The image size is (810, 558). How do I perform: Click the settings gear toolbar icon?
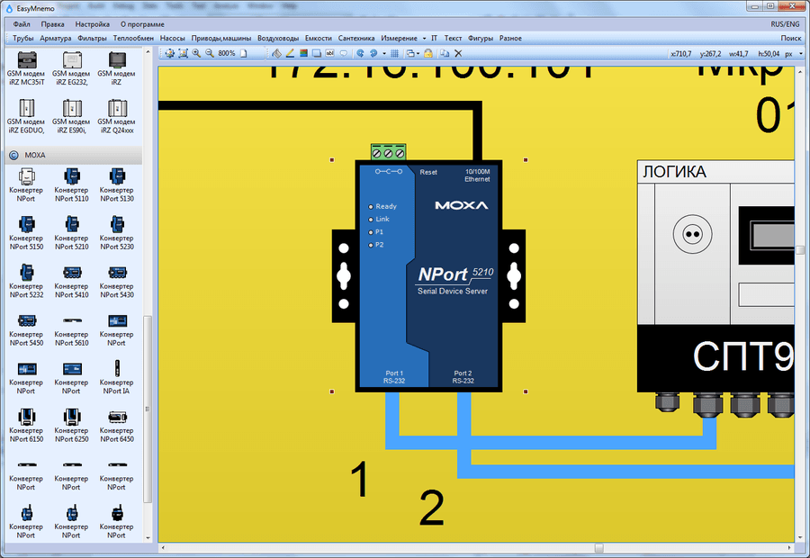click(169, 53)
